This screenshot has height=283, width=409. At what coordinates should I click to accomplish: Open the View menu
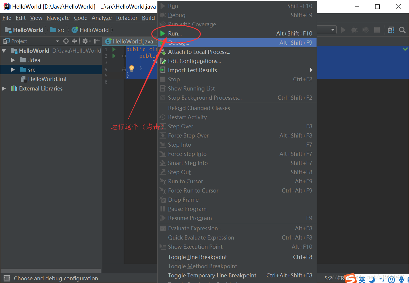tap(36, 18)
